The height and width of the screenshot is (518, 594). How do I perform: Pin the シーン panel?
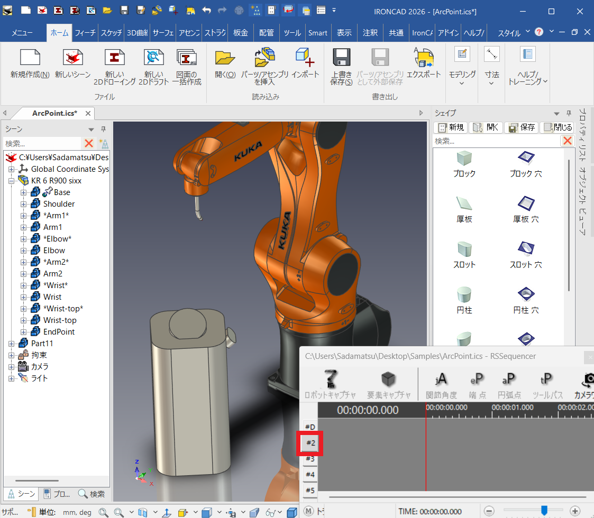(x=104, y=129)
